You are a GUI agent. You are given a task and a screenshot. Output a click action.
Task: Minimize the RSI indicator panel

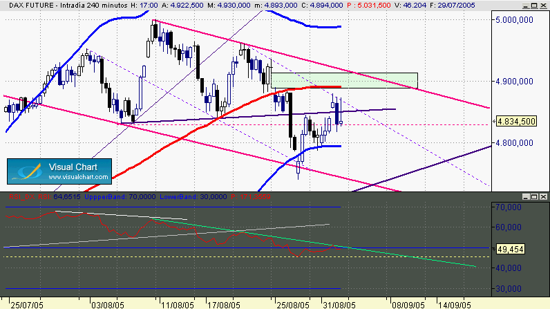525,197
